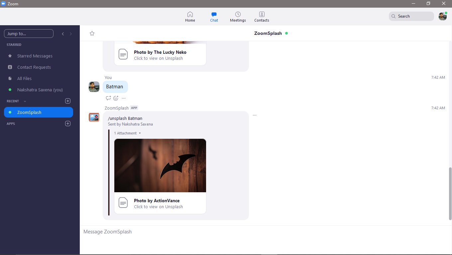Viewport: 452px width, 255px height.
Task: Open Photo by The Lucky Neko link
Action: pos(160,52)
